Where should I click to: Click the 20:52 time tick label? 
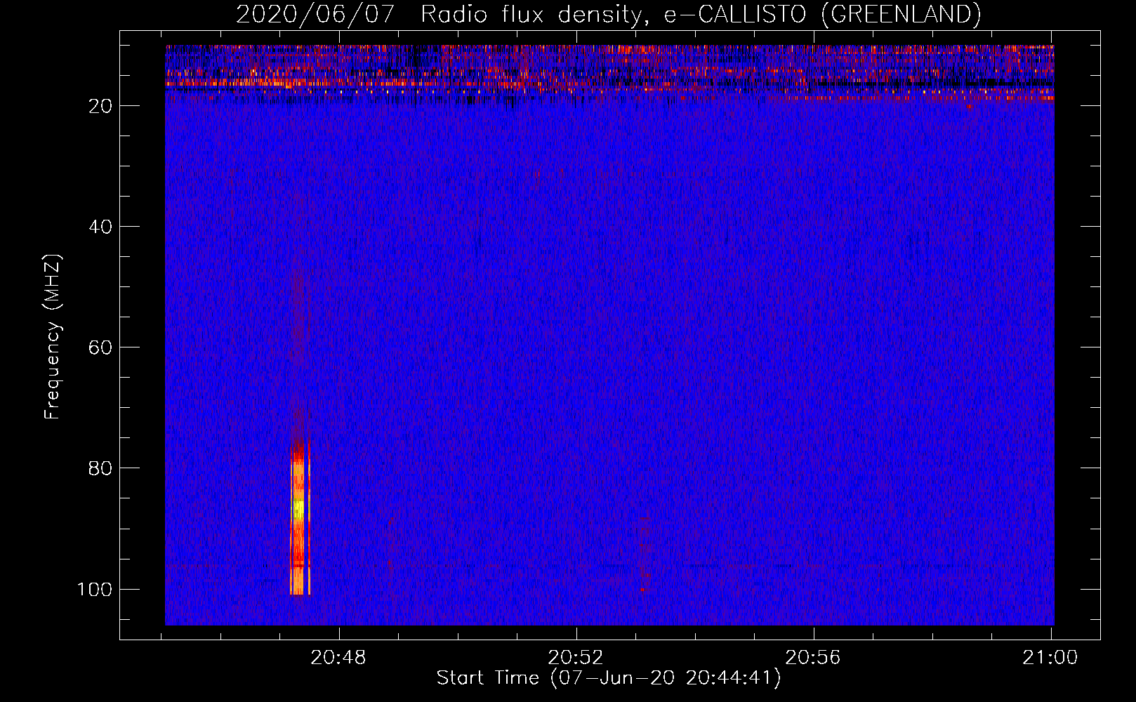coord(576,658)
